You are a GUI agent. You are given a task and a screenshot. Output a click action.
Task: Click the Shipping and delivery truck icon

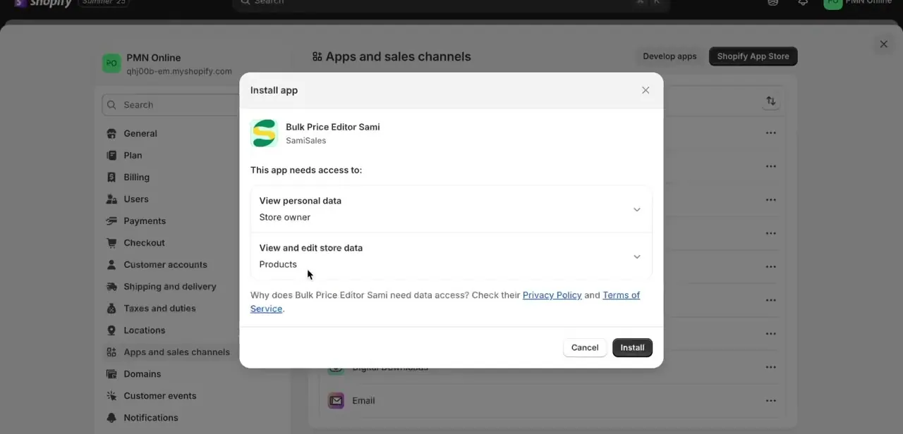point(111,286)
